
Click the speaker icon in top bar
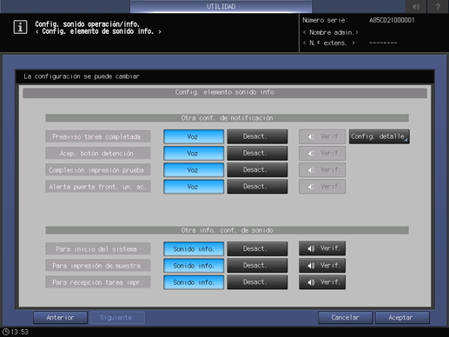[x=416, y=6]
